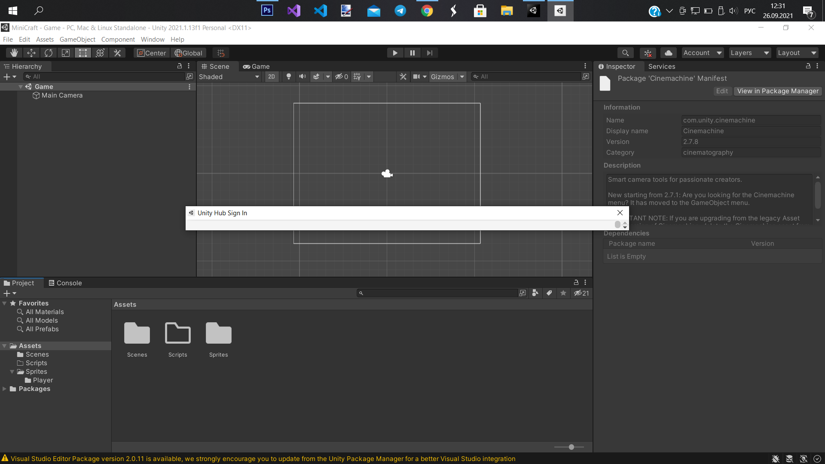Viewport: 825px width, 464px height.
Task: Collapse the Sprites folder tree
Action: pyautogui.click(x=12, y=372)
